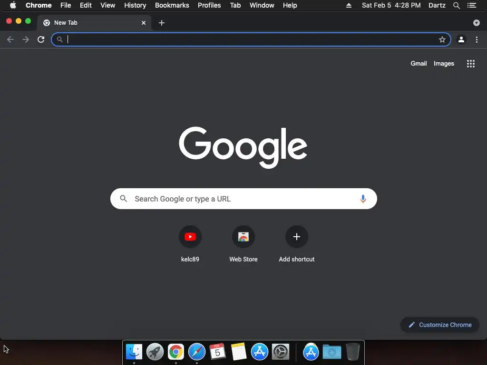The width and height of the screenshot is (487, 365).
Task: Start voice search with the microphone
Action: point(363,199)
